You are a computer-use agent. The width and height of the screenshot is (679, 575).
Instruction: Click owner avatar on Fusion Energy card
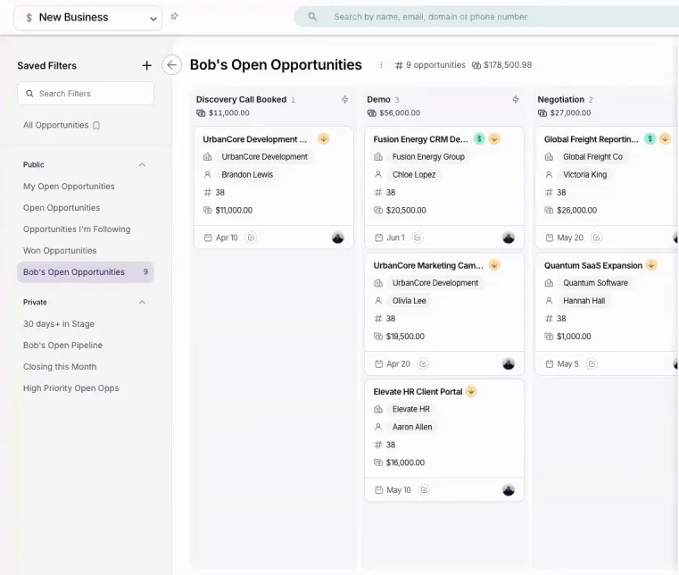pos(509,237)
